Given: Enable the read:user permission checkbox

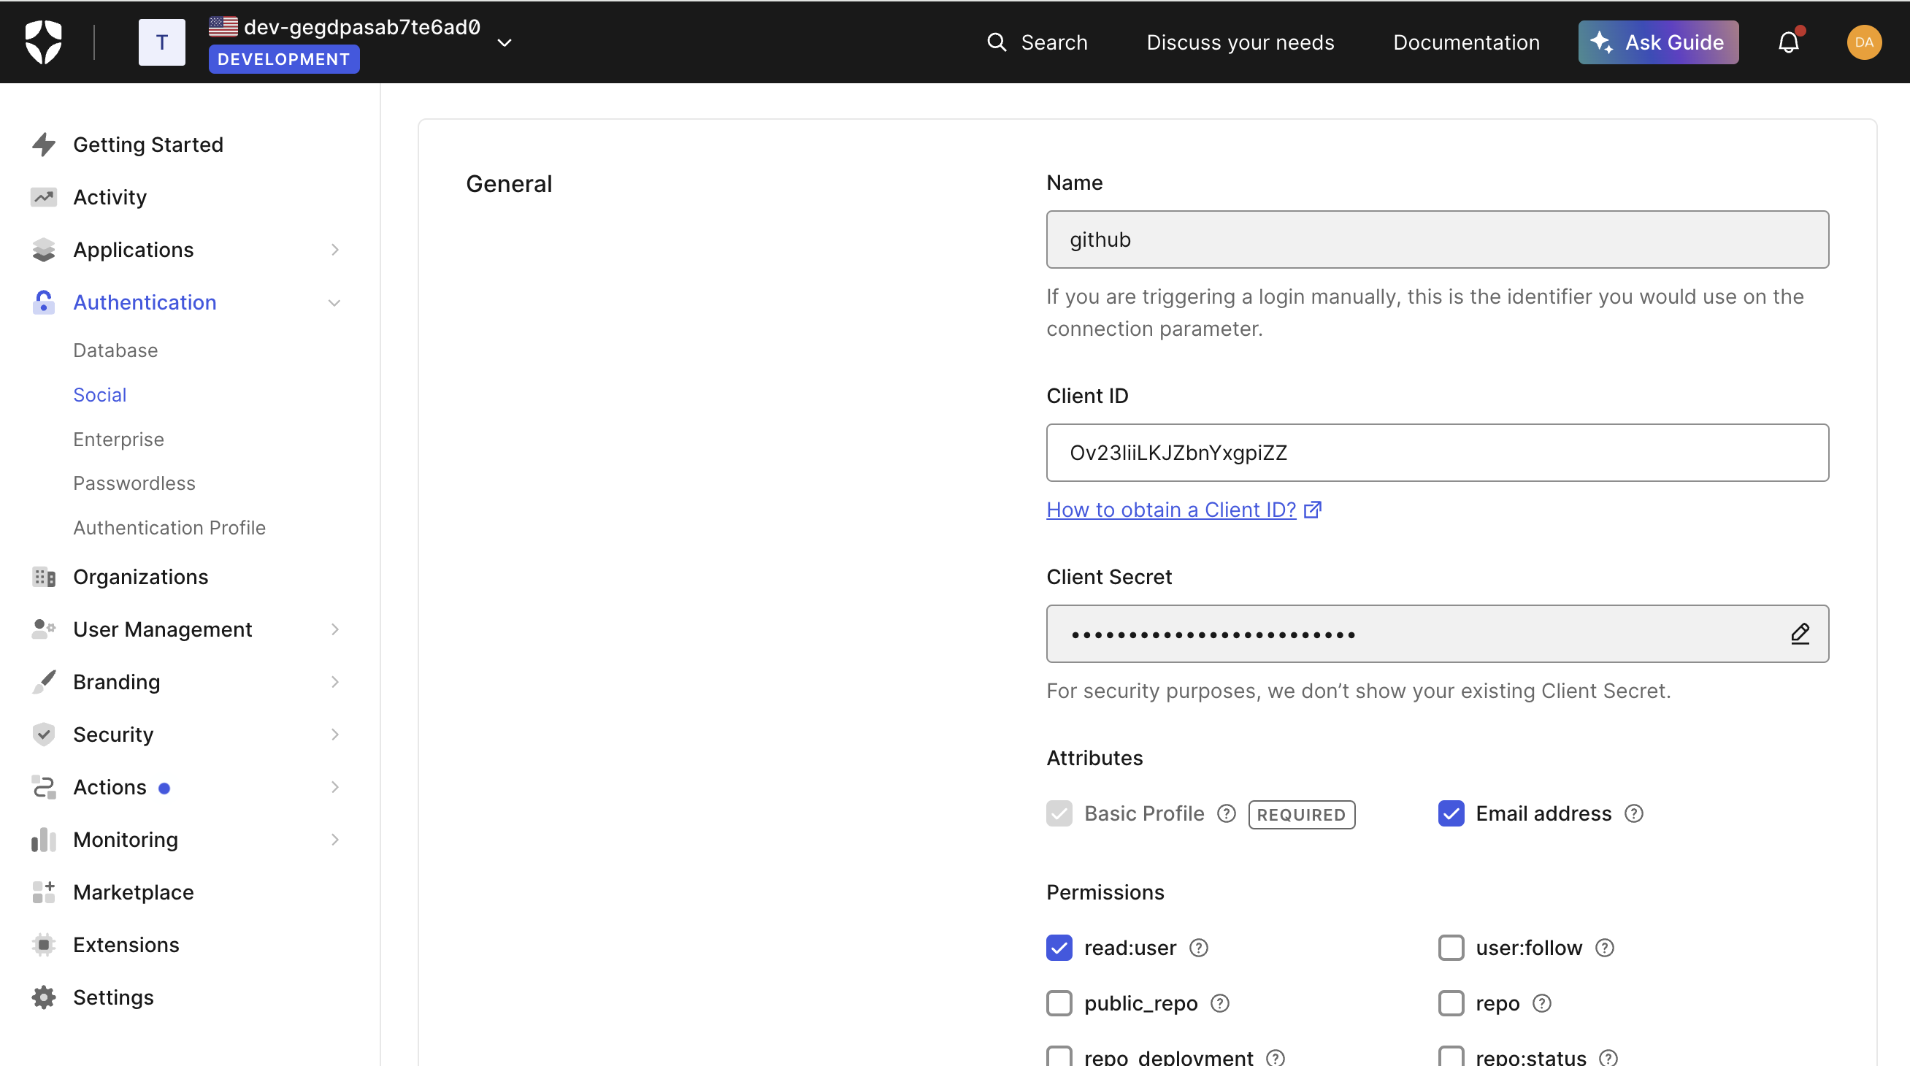Looking at the screenshot, I should coord(1060,947).
